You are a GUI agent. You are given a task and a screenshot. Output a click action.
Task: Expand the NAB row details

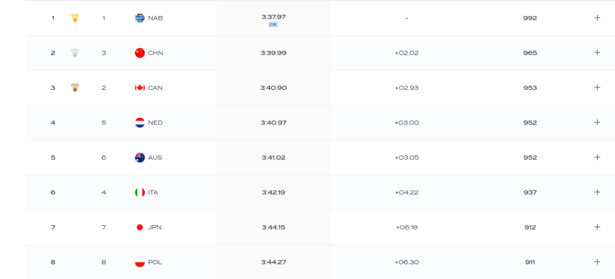597,18
